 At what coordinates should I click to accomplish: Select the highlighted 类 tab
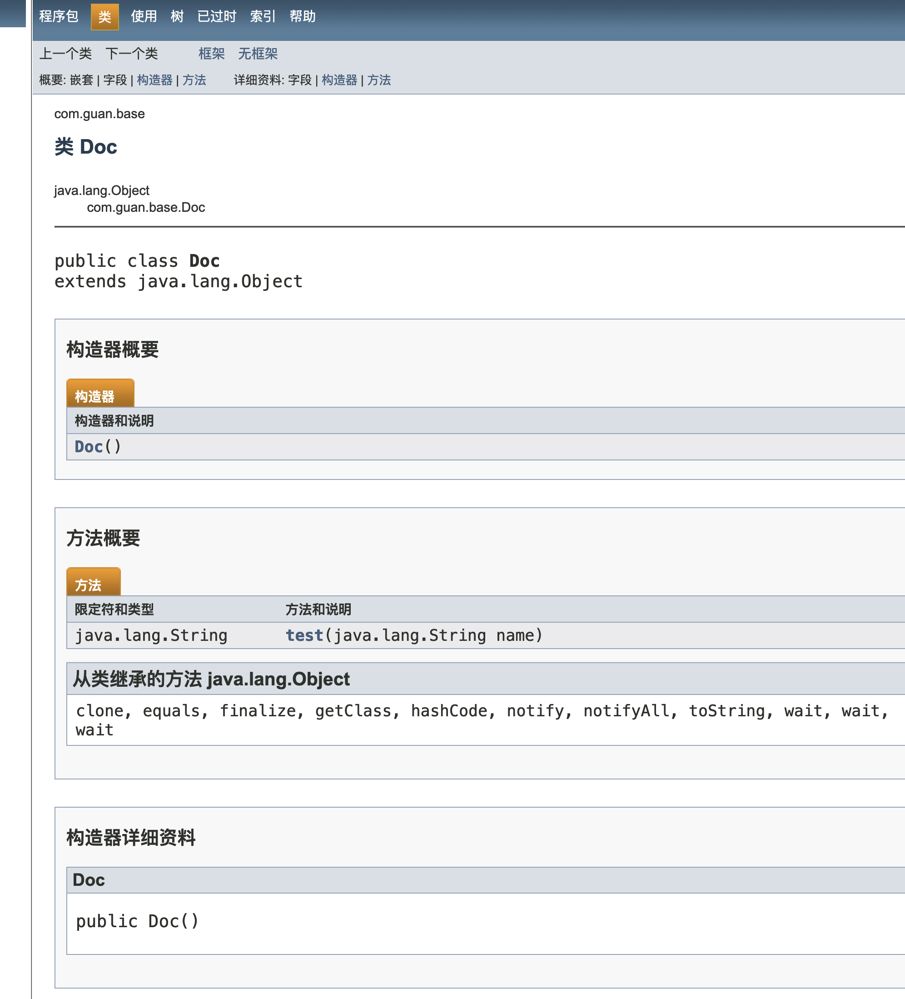tap(104, 17)
